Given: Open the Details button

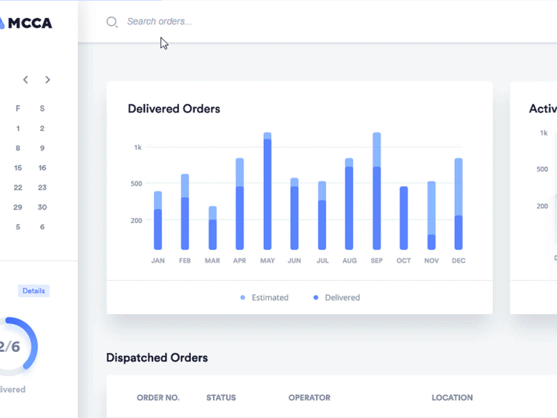Looking at the screenshot, I should point(33,291).
